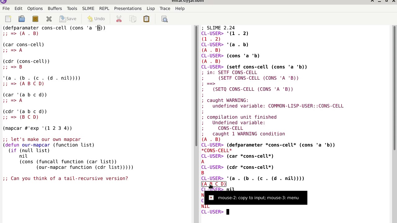Open the Lisp menu
Viewport: 397px width, 223px height.
tap(150, 8)
